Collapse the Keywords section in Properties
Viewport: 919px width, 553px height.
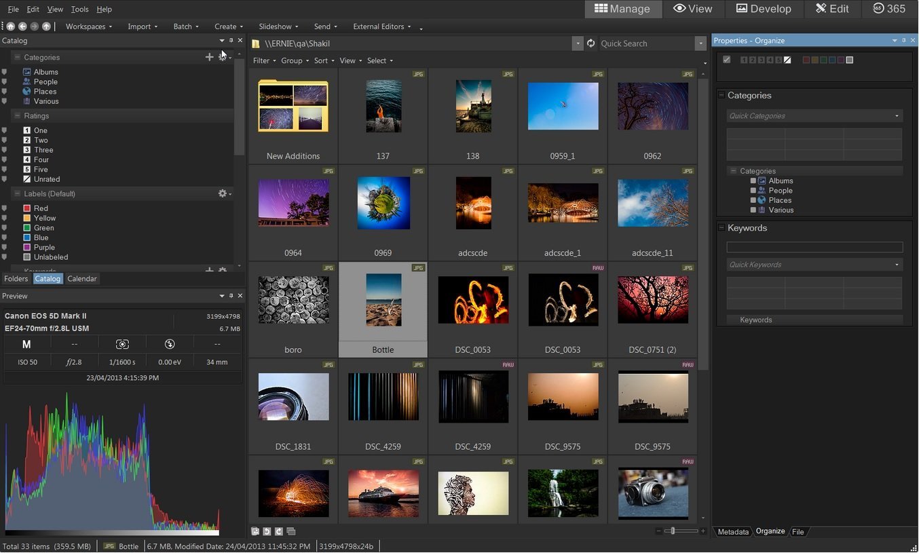tap(721, 227)
